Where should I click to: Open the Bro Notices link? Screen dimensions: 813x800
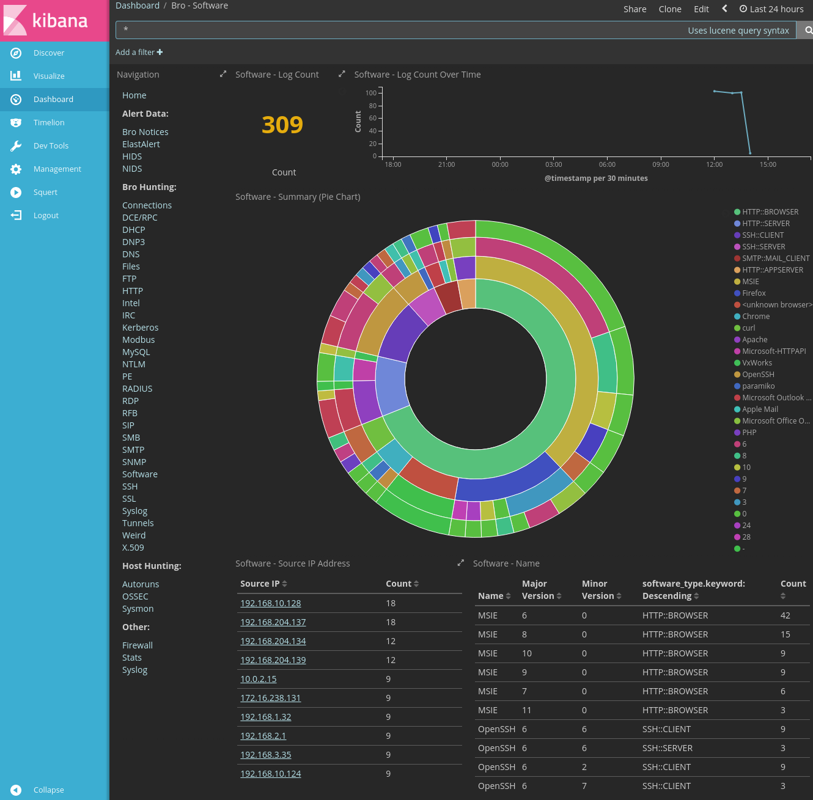pos(145,132)
